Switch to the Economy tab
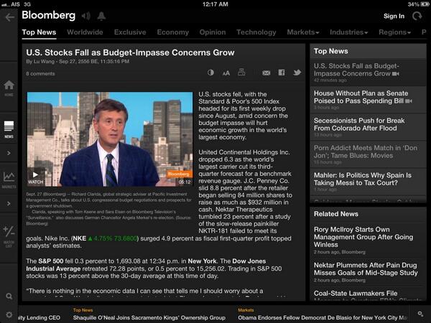This screenshot has width=431, height=323. [x=173, y=32]
